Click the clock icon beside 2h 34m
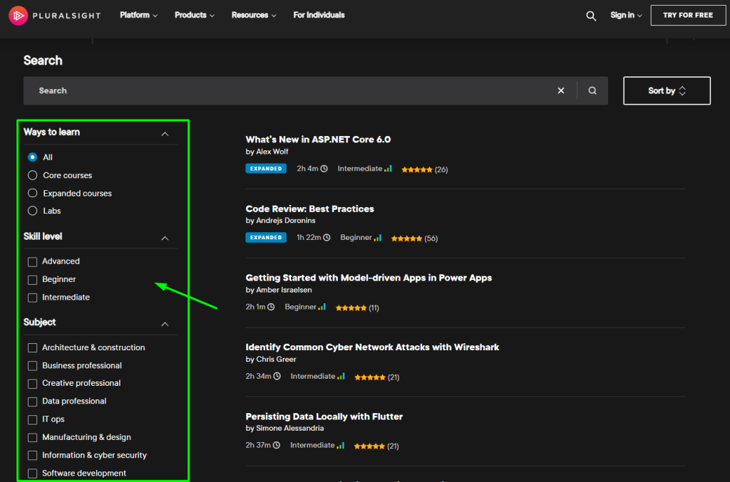The height and width of the screenshot is (482, 730). pos(277,376)
